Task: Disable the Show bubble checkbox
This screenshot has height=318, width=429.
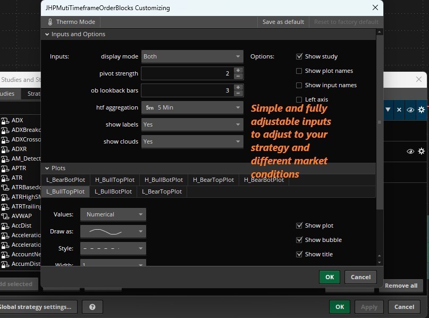Action: [x=299, y=240]
